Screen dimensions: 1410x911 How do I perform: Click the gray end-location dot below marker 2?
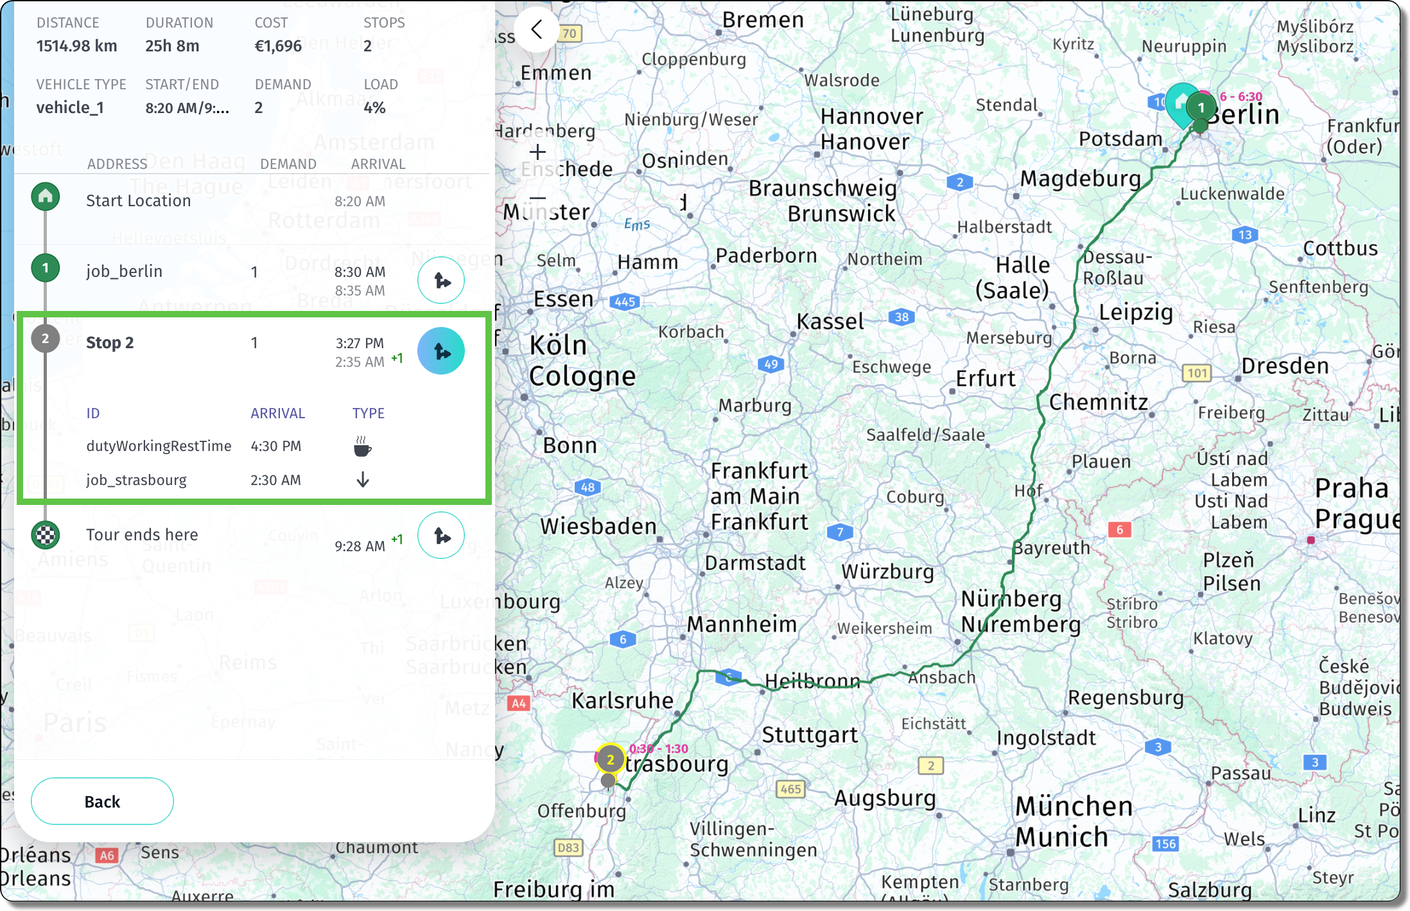[x=607, y=781]
